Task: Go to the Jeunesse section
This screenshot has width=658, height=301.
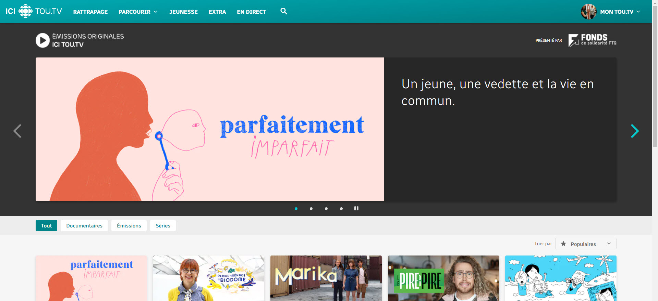Action: [183, 12]
